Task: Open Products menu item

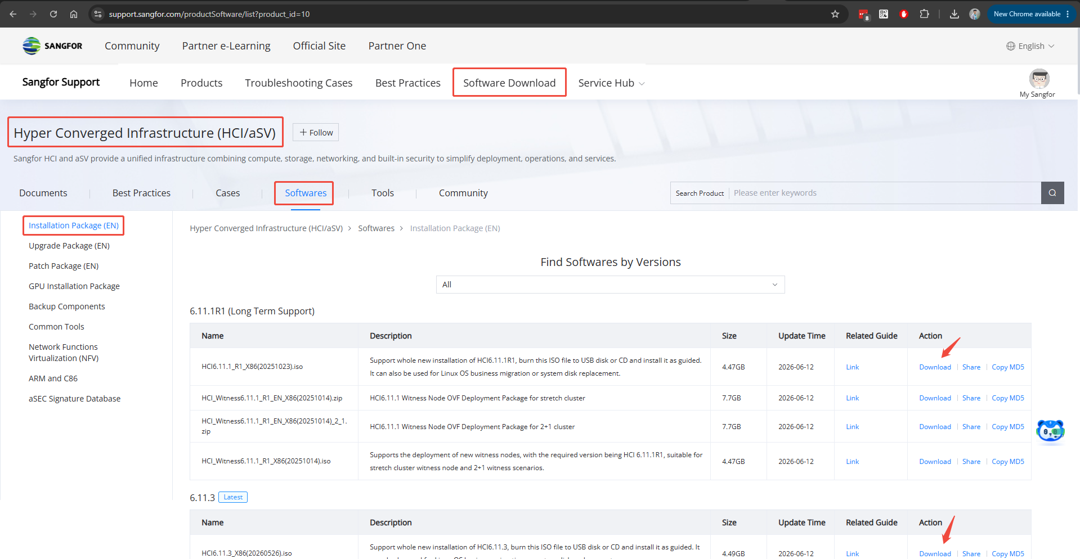Action: coord(201,83)
